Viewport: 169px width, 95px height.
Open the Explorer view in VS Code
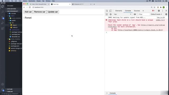(2, 6)
